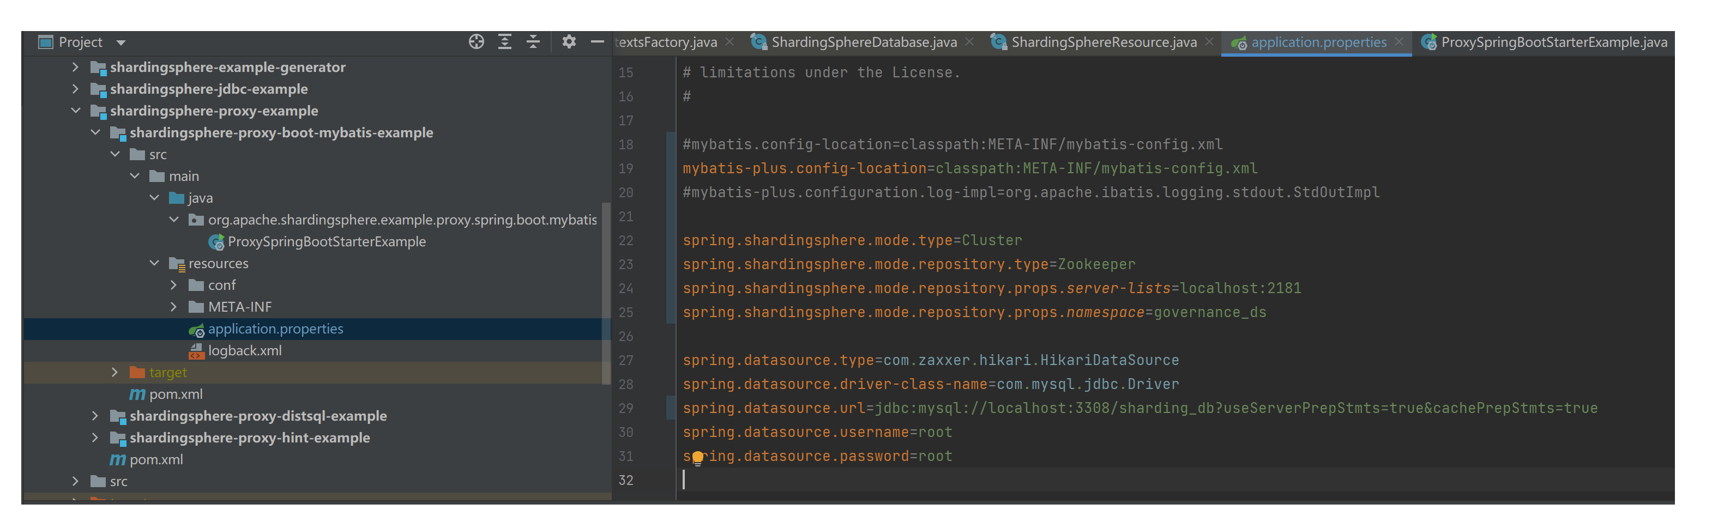Click the Collapse All icon in Project toolbar

[x=532, y=41]
